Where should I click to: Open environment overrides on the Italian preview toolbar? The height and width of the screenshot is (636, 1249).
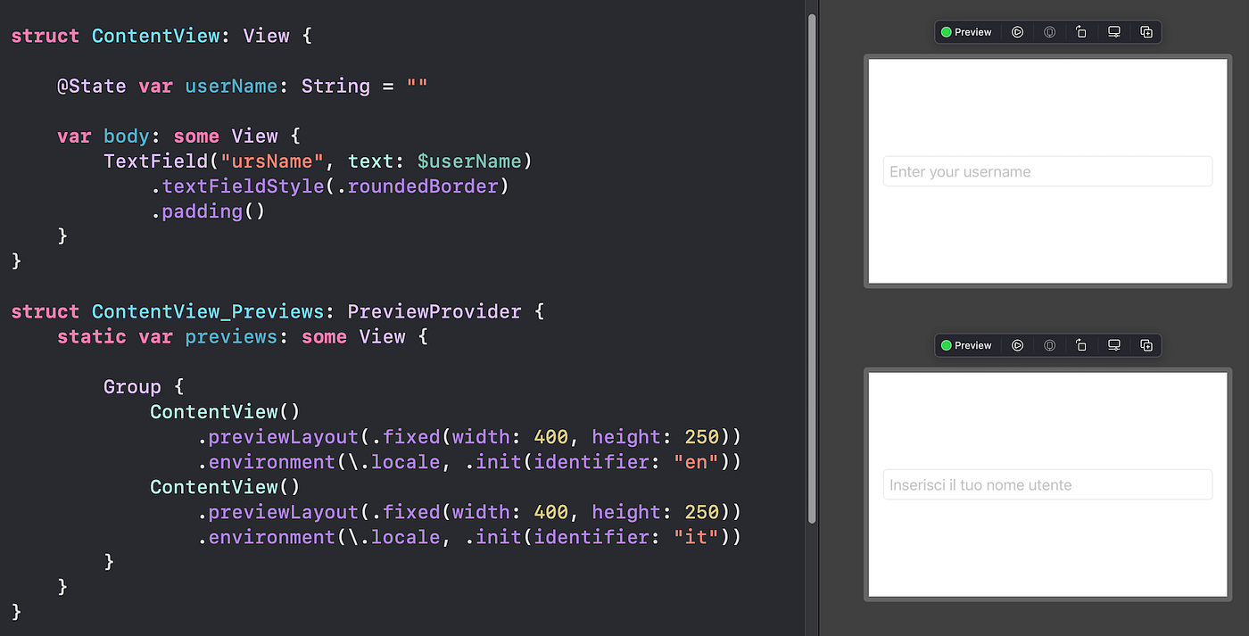(1049, 345)
